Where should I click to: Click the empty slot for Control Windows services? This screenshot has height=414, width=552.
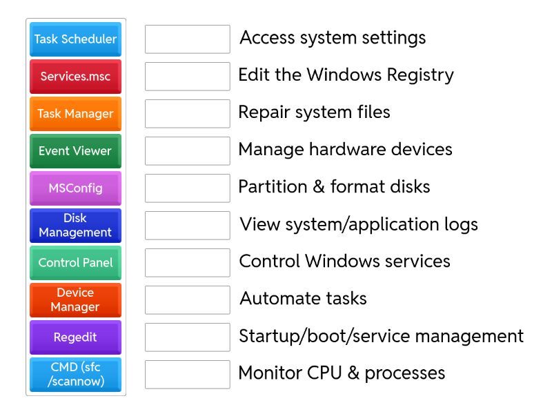(187, 263)
